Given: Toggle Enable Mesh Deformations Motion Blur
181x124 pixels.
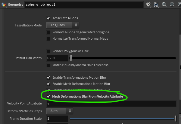Looking at the screenshot, I should [48, 84].
